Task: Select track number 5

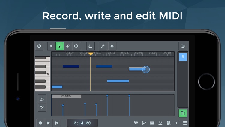Action: (183, 57)
